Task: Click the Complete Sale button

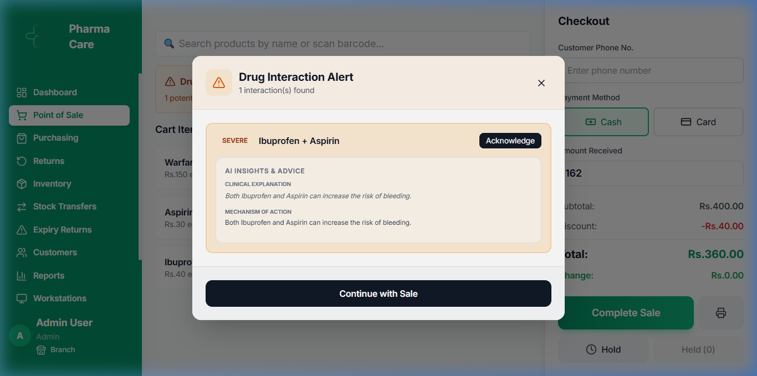Action: click(626, 313)
